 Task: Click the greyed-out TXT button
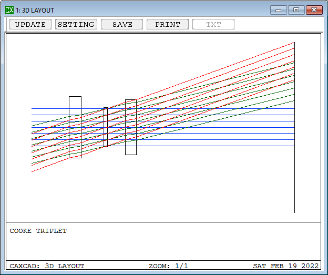pyautogui.click(x=213, y=24)
